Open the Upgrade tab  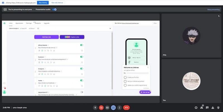[47, 23]
